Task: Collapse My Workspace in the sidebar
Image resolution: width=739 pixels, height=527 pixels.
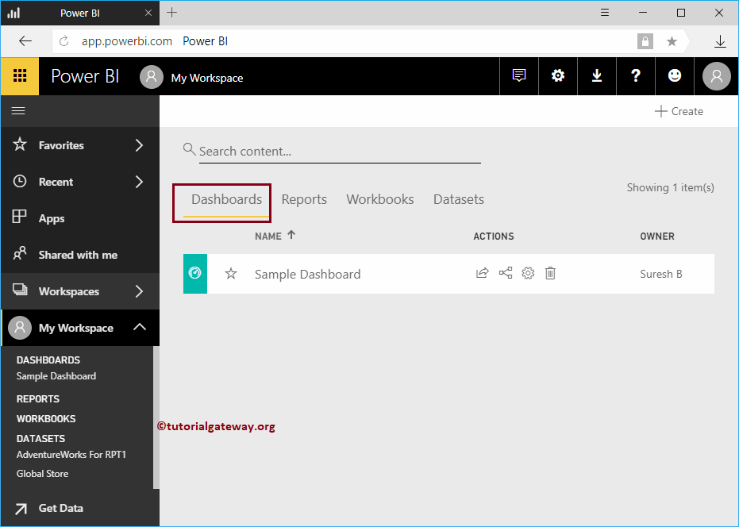Action: 140,327
